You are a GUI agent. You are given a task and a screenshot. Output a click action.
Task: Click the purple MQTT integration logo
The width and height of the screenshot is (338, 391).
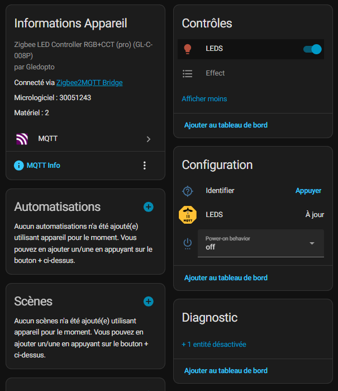click(22, 139)
